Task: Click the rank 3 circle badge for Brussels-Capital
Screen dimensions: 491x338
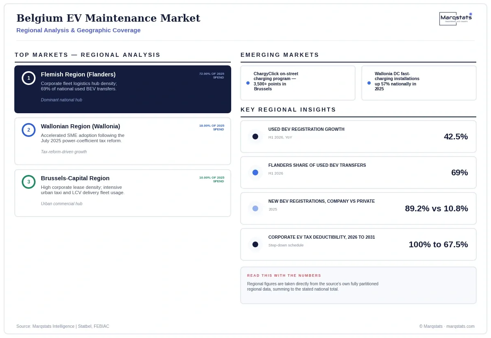Action: [29, 182]
